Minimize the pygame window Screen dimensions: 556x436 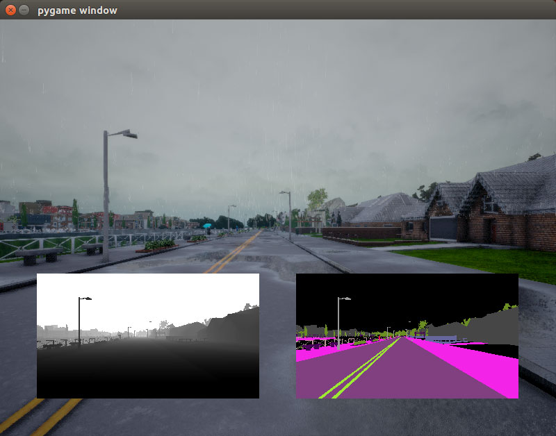coord(24,10)
